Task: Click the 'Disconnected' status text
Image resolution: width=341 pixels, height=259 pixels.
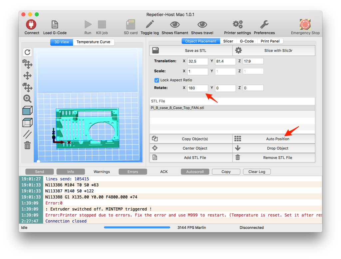Action: 252,227
